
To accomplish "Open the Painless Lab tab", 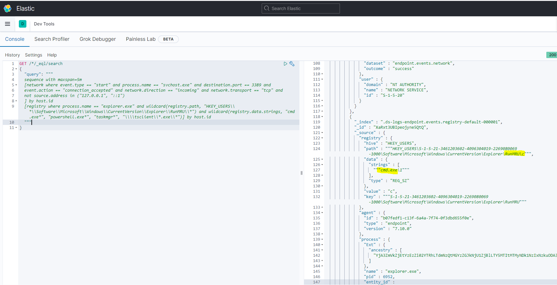I will (140, 39).
